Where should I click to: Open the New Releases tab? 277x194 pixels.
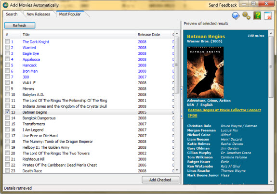click(39, 14)
